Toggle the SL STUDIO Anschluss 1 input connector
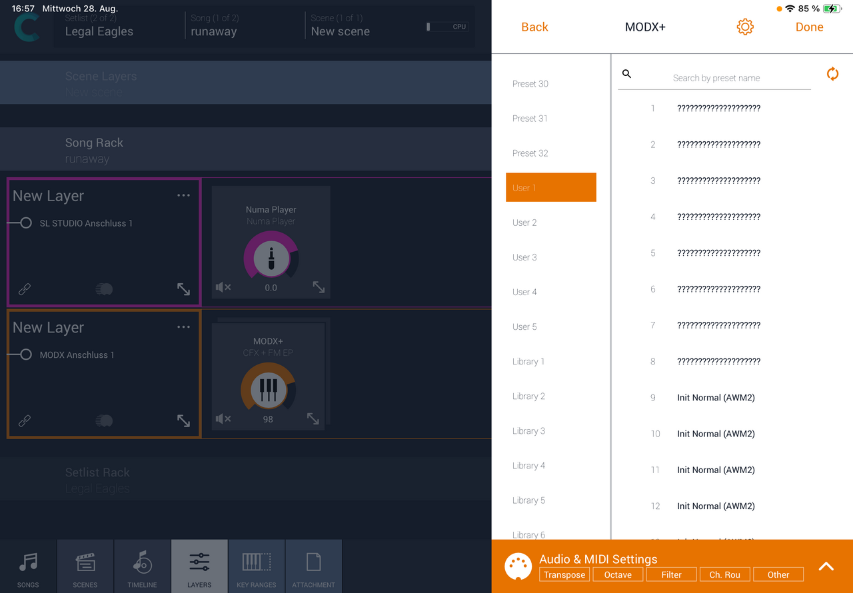The height and width of the screenshot is (593, 853). click(26, 223)
